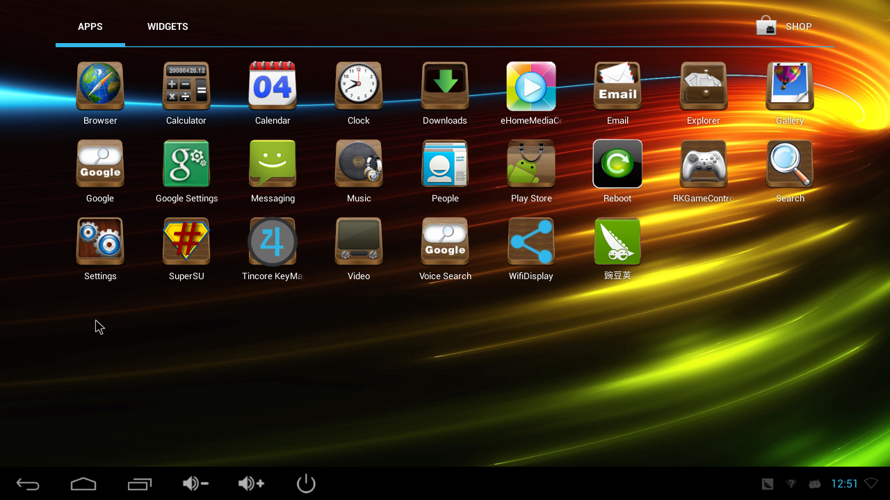
Task: Launch the Messaging app
Action: point(273,164)
